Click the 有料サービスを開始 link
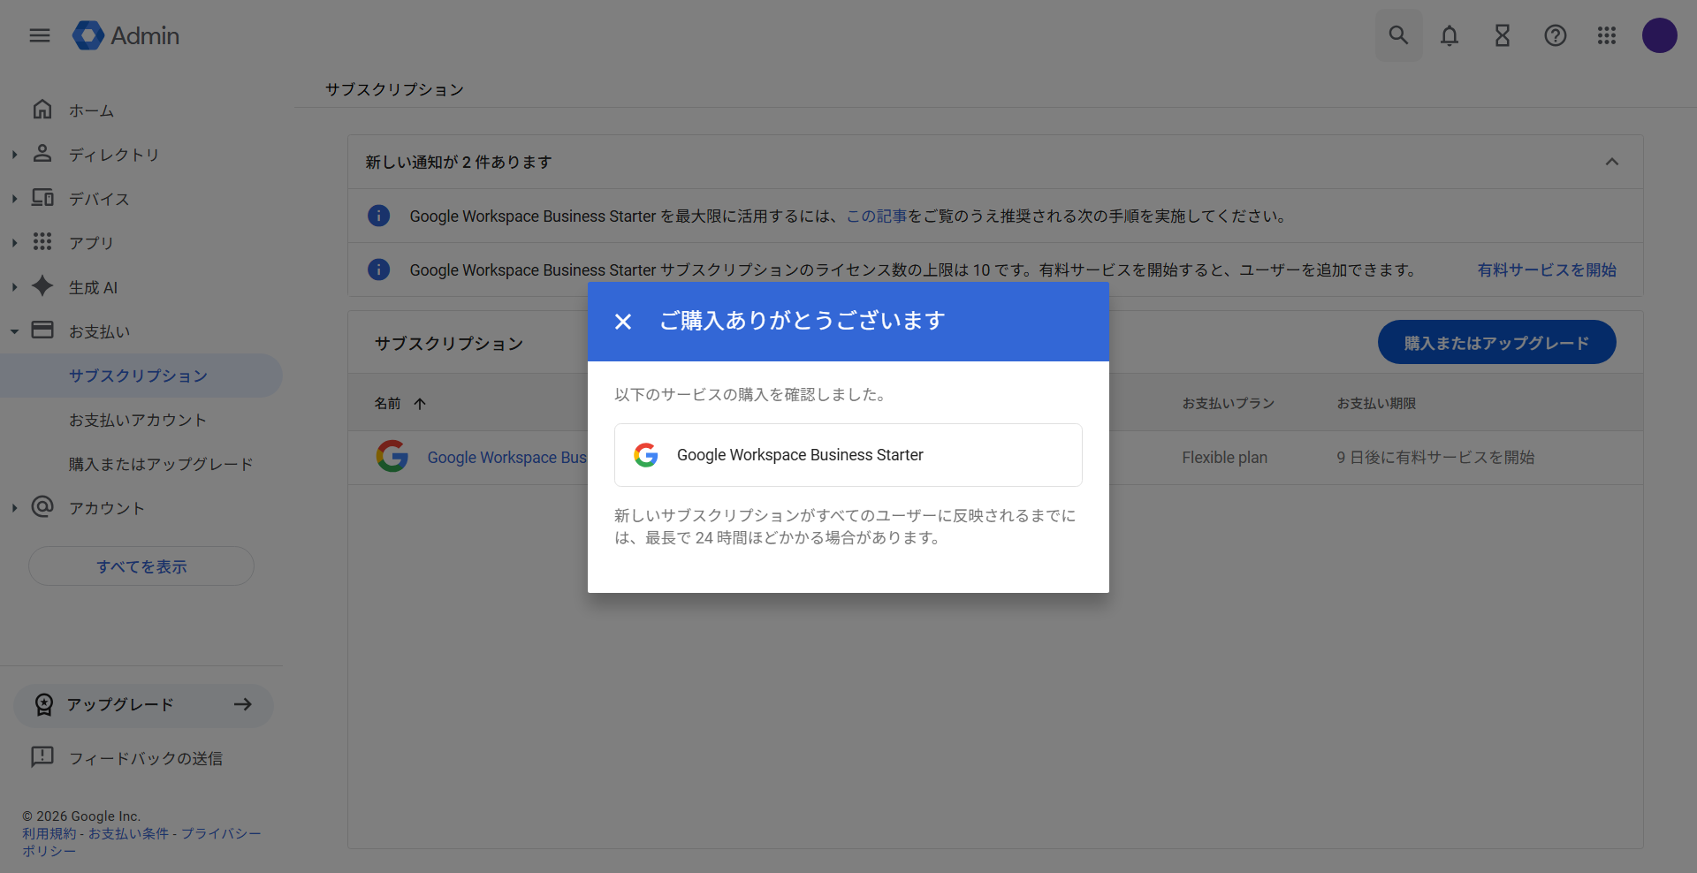The image size is (1697, 873). coord(1547,270)
